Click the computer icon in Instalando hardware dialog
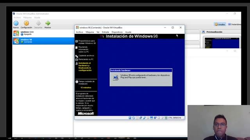Screen dimensions: 250x140 click(x=116, y=77)
